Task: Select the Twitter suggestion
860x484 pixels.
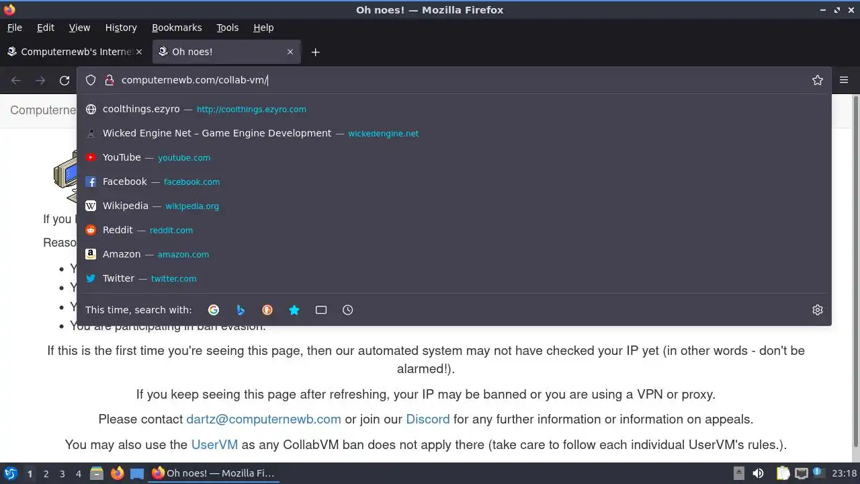Action: point(454,278)
